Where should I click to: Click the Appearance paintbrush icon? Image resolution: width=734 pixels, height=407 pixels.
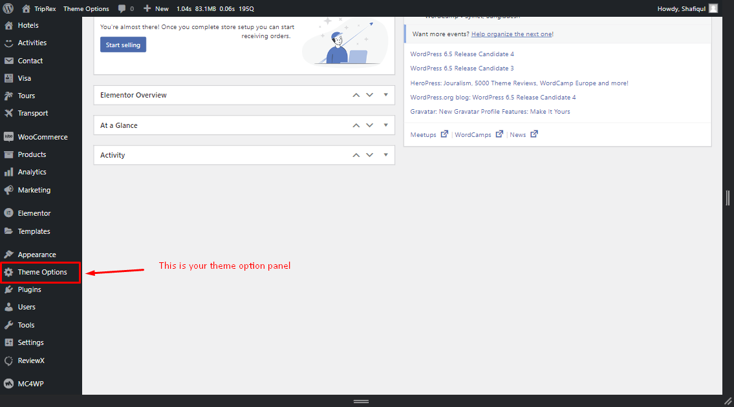pyautogui.click(x=8, y=255)
